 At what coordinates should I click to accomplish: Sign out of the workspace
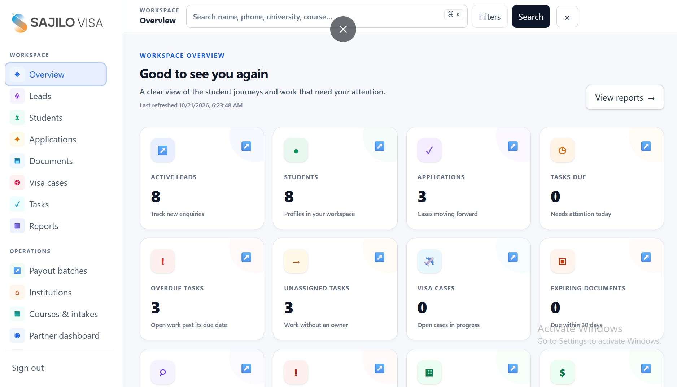[x=28, y=368]
